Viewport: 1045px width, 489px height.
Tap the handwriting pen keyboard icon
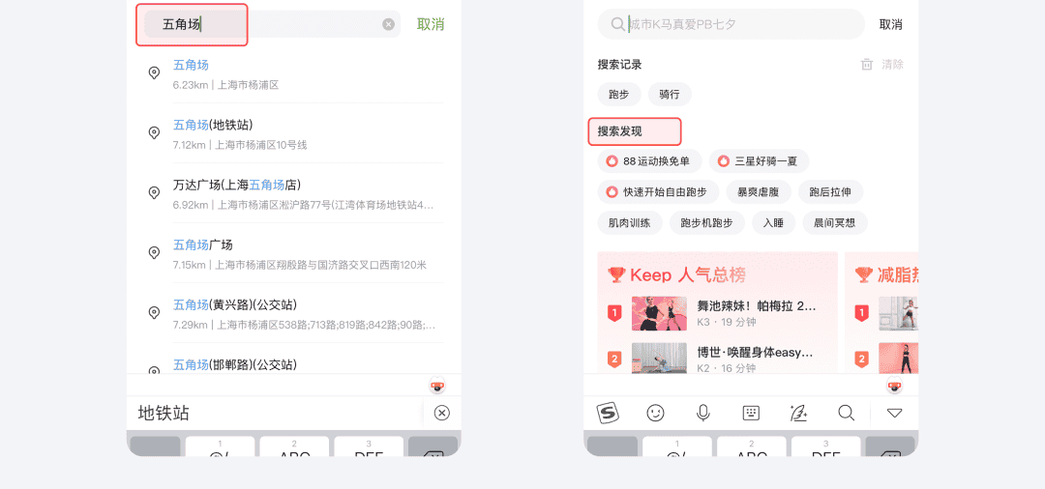tap(798, 414)
